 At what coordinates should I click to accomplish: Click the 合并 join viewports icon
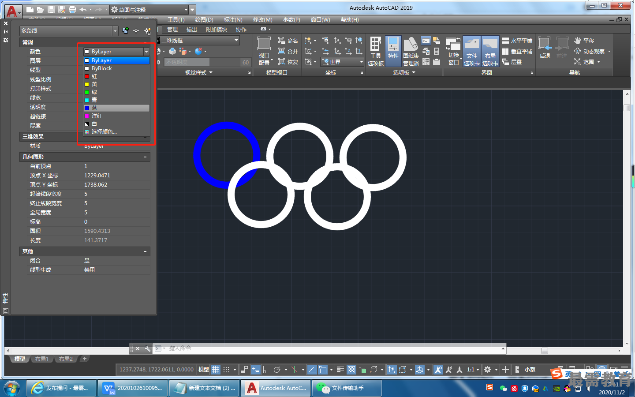pyautogui.click(x=288, y=51)
